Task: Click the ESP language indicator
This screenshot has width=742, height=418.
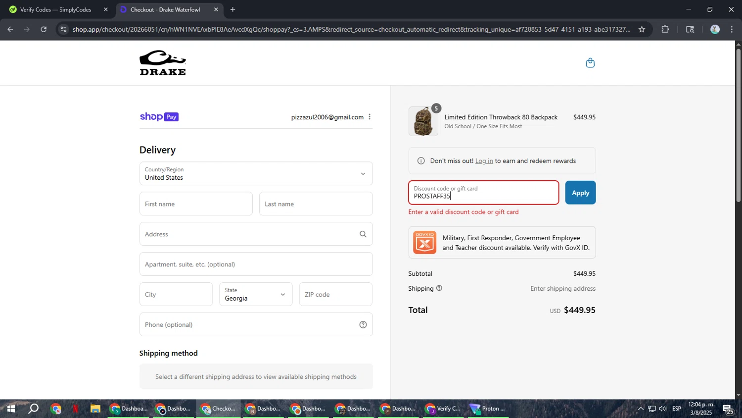Action: 677,409
